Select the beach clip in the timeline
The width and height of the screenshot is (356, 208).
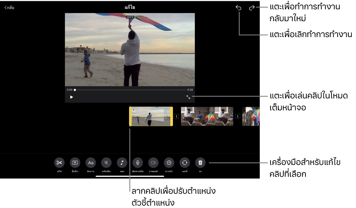pos(151,116)
